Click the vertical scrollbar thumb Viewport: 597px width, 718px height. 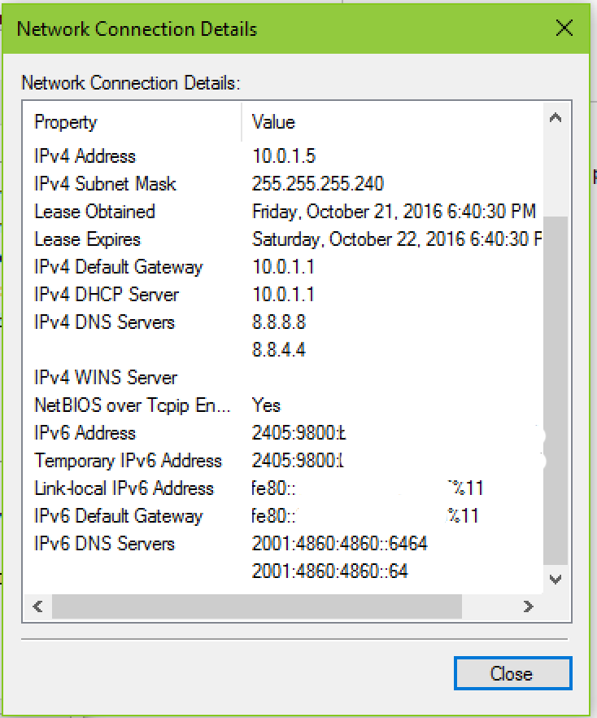(556, 391)
